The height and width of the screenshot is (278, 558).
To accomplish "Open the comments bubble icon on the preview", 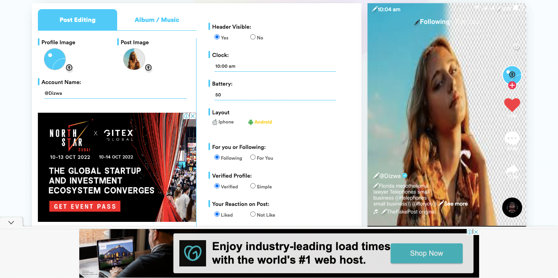I will tap(512, 139).
